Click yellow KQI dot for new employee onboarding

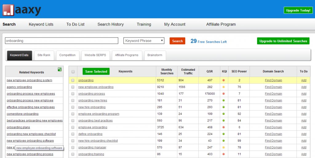click(x=224, y=87)
